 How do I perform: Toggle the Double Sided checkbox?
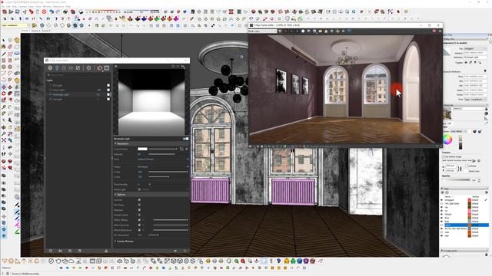(139, 215)
